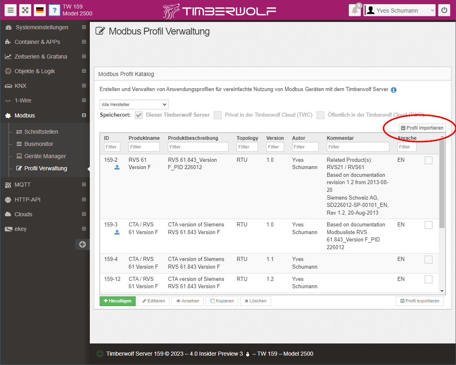This screenshot has width=456, height=365.
Task: Focus the Topology filter field
Action: coord(247,147)
